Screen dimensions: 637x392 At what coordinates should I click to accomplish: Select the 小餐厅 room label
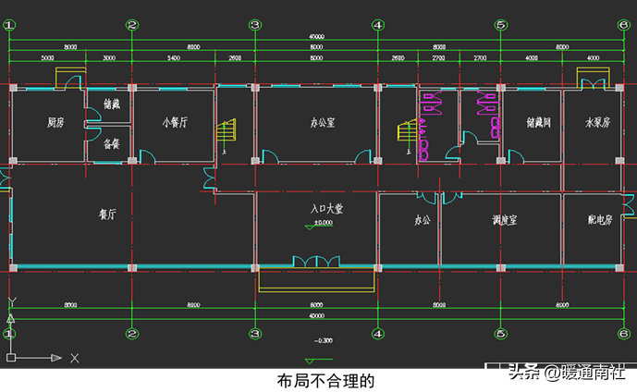[x=175, y=122]
